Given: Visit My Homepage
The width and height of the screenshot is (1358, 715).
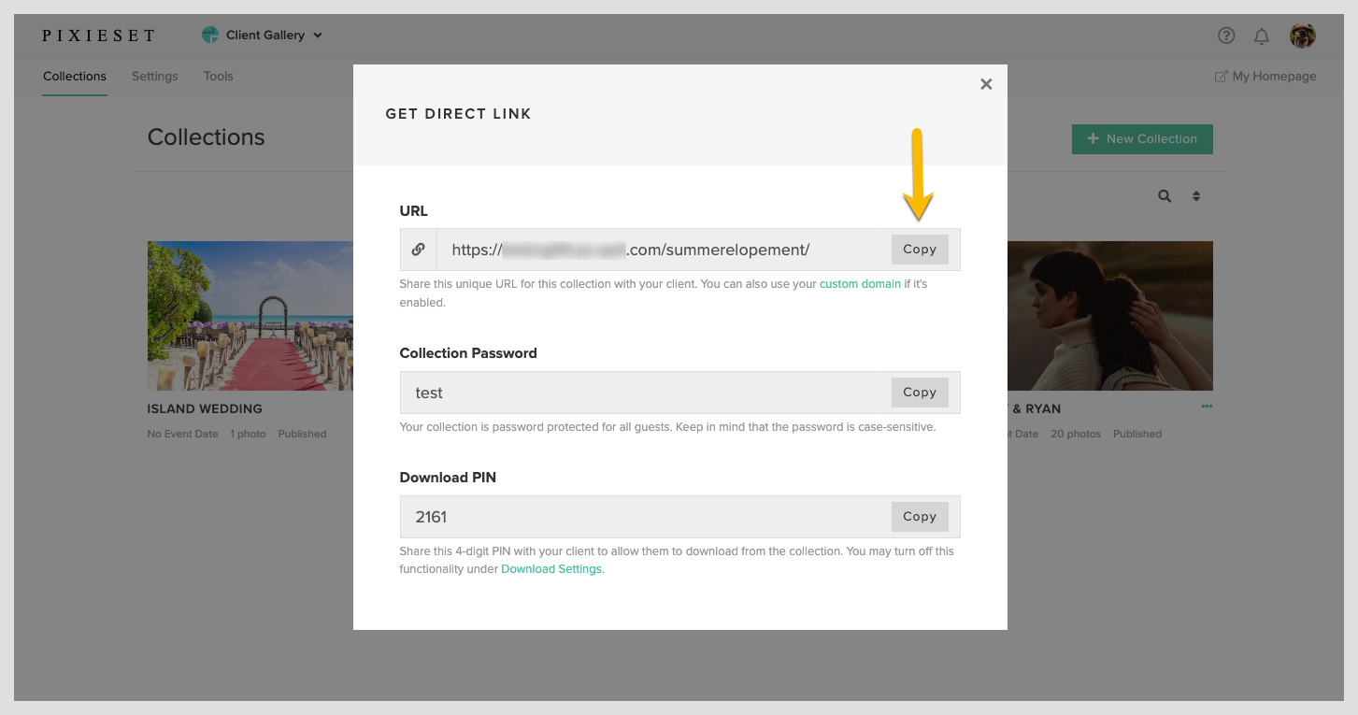Looking at the screenshot, I should pos(1265,76).
